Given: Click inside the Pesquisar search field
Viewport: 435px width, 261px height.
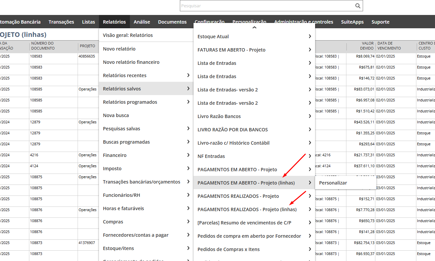Looking at the screenshot, I should click(x=266, y=6).
